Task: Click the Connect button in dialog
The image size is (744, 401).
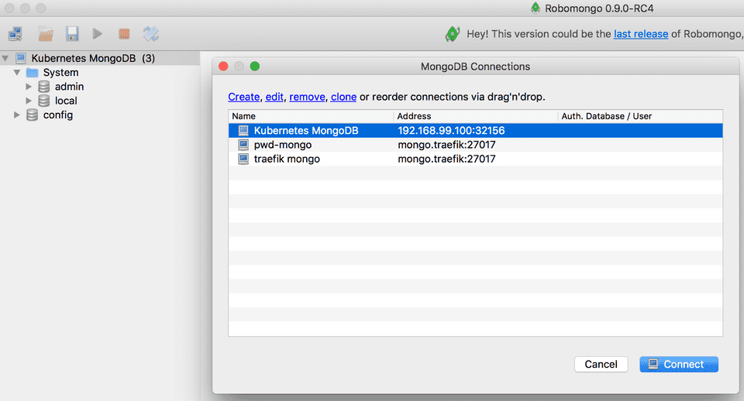Action: (x=679, y=364)
